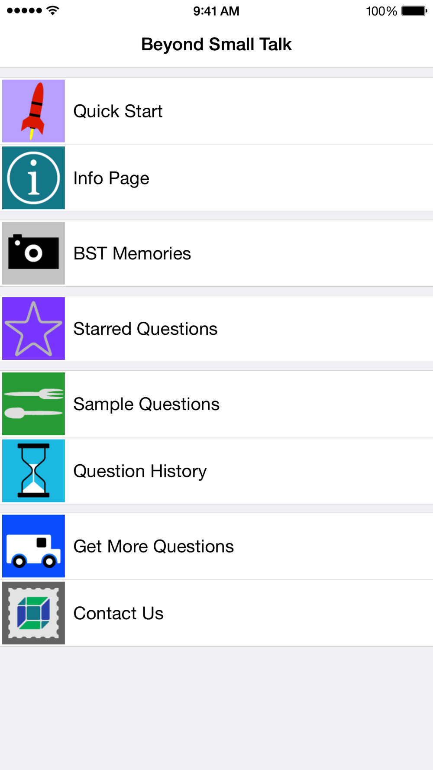Viewport: 433px width, 770px height.
Task: Select BST Memories from the list
Action: pos(132,254)
